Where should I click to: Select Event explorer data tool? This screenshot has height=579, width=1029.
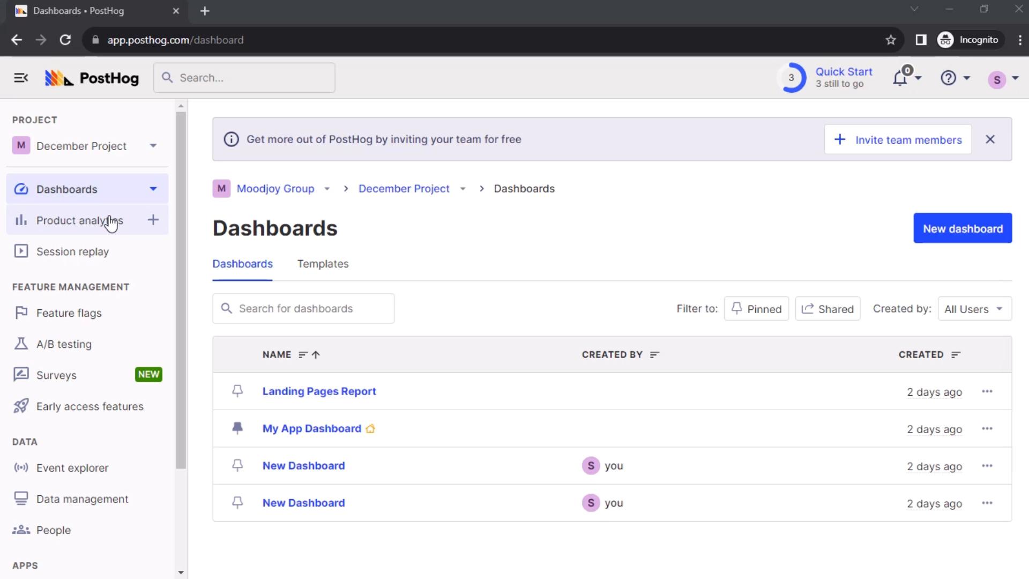[x=72, y=467]
